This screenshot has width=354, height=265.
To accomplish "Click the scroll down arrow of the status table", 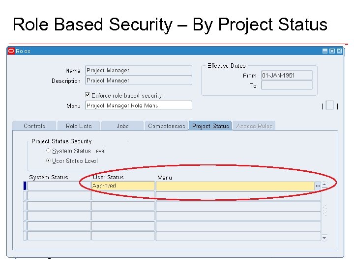I will coord(324,238).
